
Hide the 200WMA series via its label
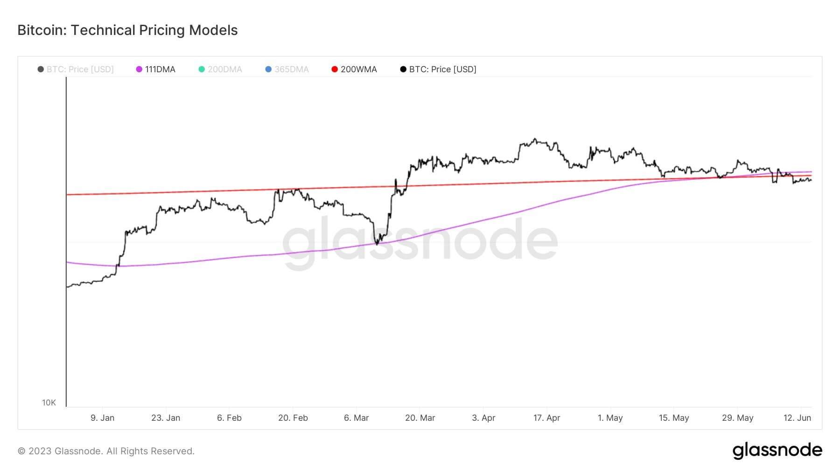358,69
